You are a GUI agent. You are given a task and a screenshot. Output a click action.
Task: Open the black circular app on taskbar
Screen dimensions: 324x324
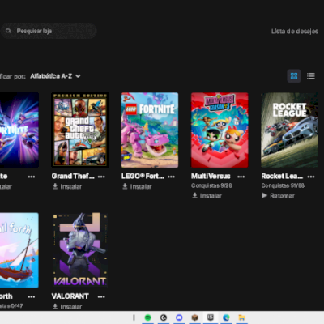pyautogui.click(x=164, y=318)
